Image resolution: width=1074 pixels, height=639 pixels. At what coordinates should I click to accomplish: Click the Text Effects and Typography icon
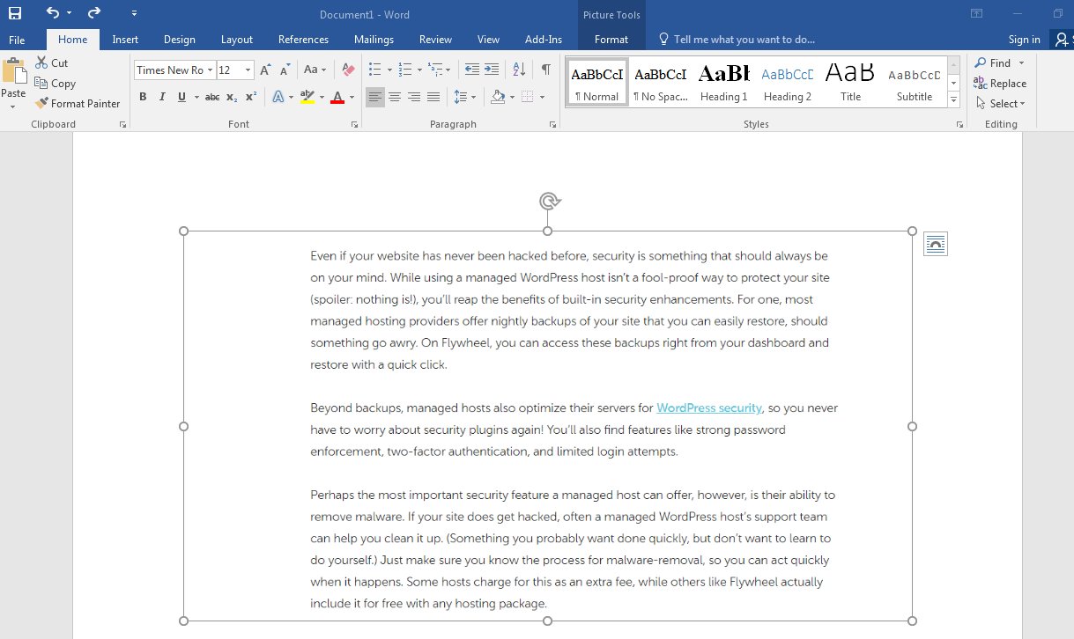[x=278, y=97]
